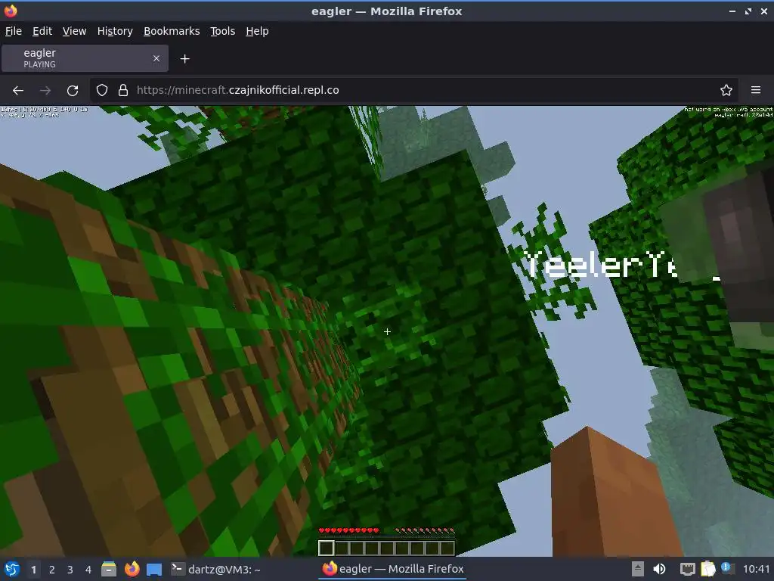Open the View menu

[74, 31]
